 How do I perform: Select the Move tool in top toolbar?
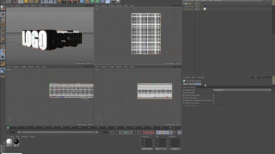click(x=21, y=1)
